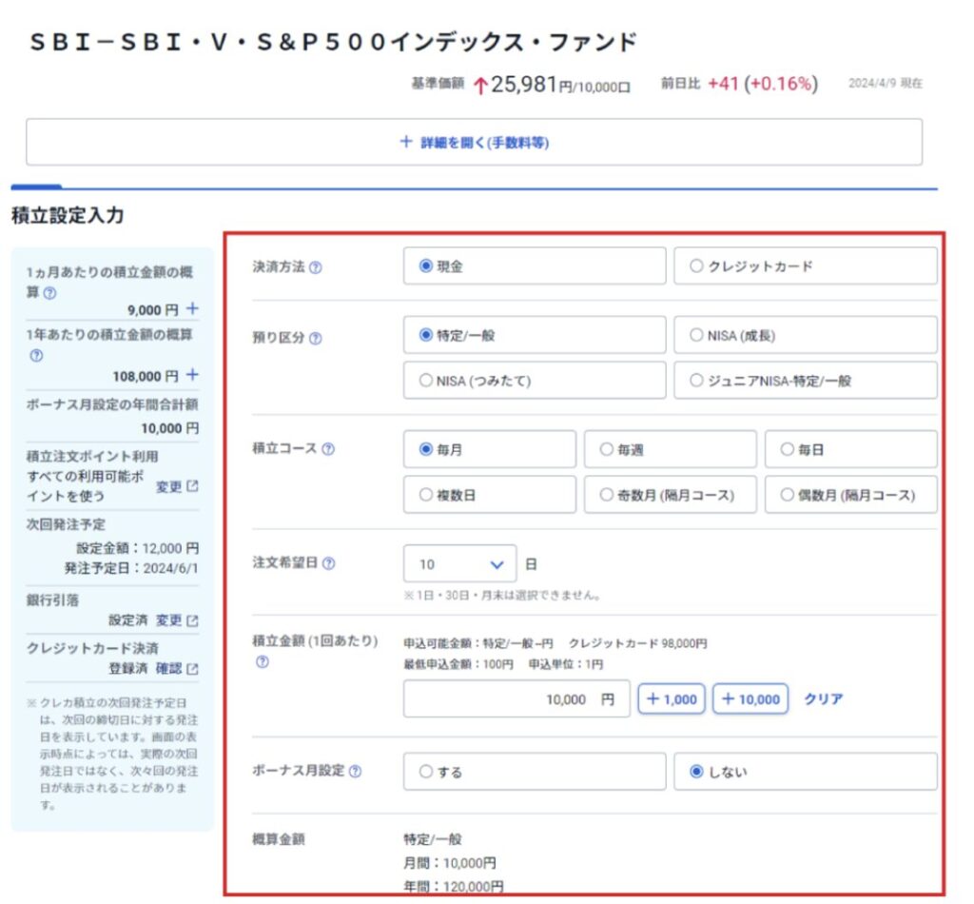Open help icon for 1ヵ月あたりの積立金額の概算
Screen dimensions: 974x904
click(x=49, y=293)
